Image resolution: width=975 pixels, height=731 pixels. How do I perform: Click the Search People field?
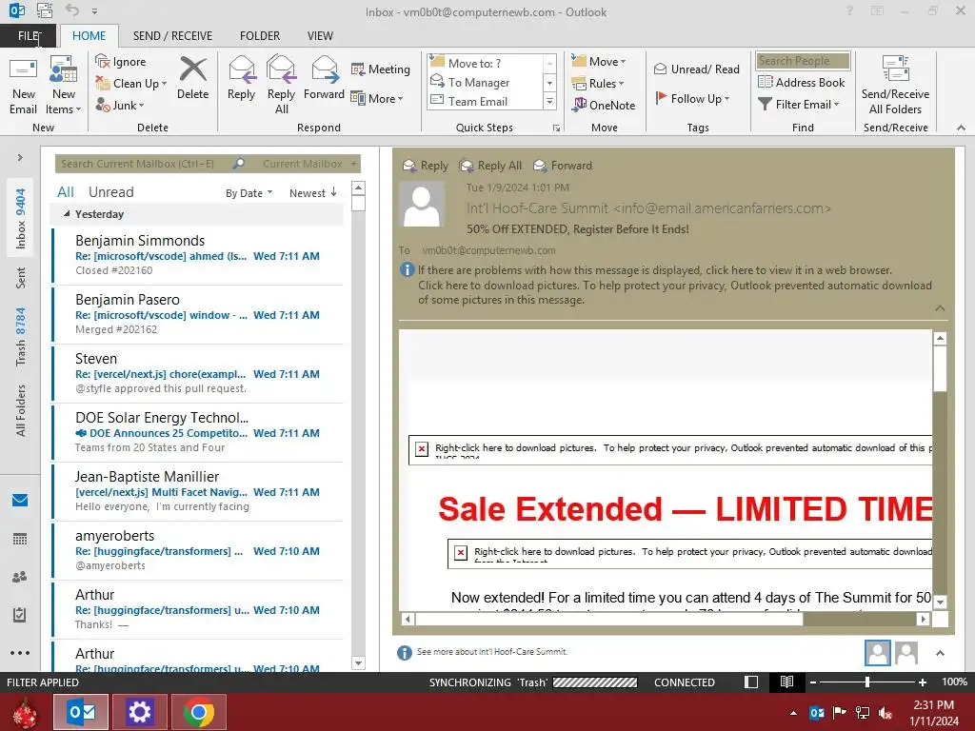pyautogui.click(x=804, y=61)
